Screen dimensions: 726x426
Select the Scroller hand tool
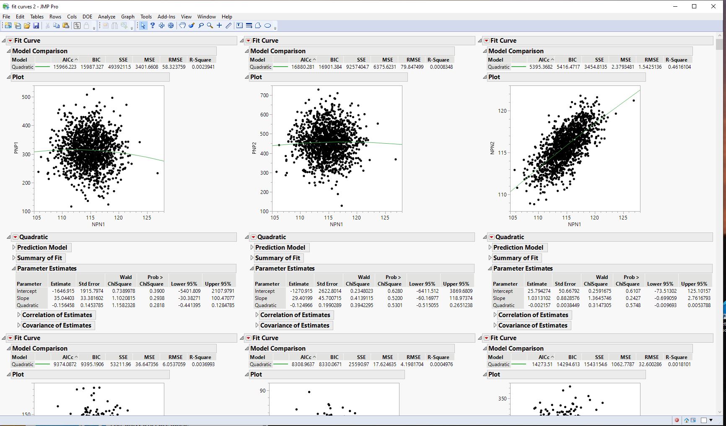[182, 26]
